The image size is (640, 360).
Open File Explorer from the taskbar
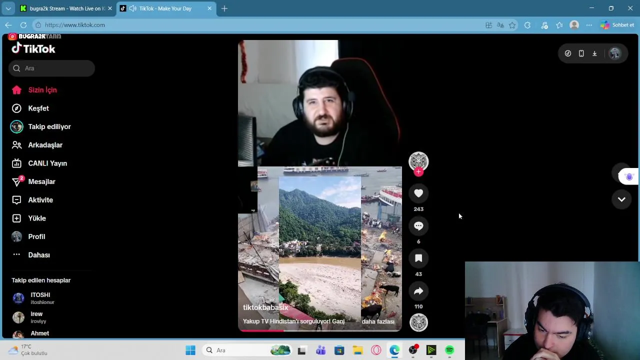(357, 350)
